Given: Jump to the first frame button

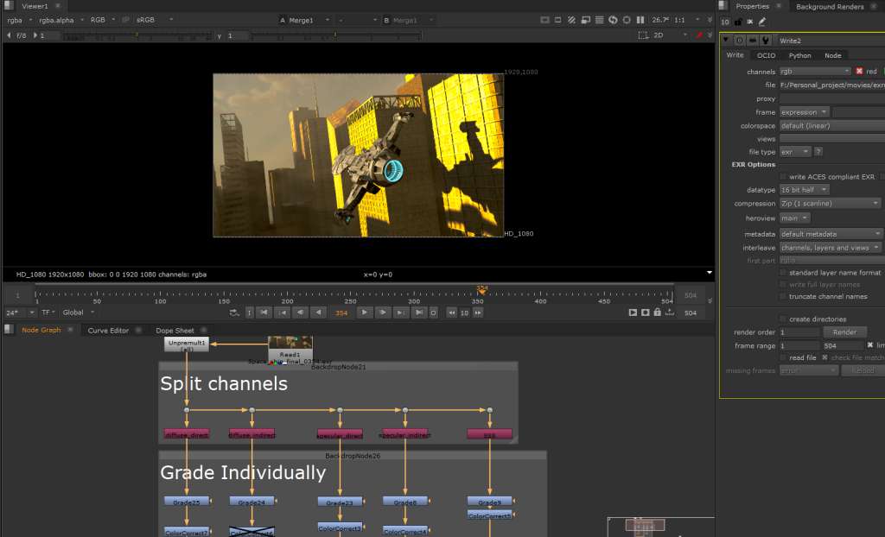Looking at the screenshot, I should pos(264,313).
